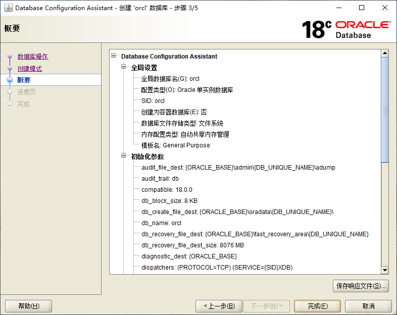The width and height of the screenshot is (397, 315).
Task: Select the audit_file_dest parameter row
Action: (x=238, y=168)
